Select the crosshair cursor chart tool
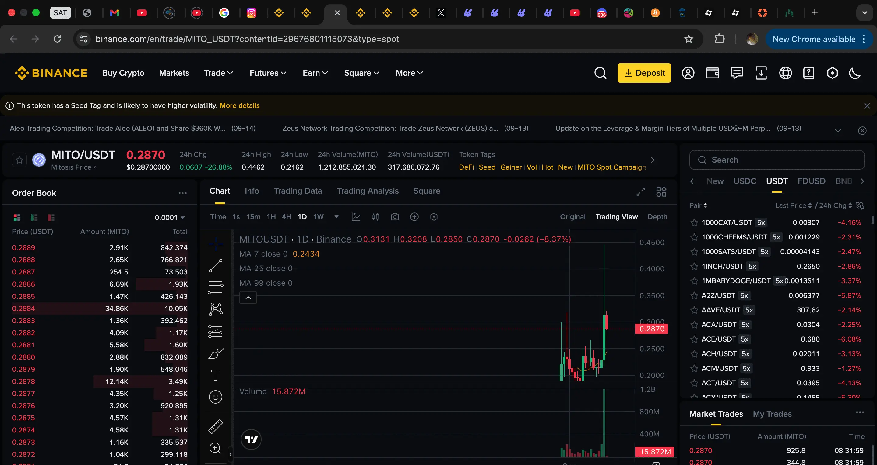The width and height of the screenshot is (877, 465). pyautogui.click(x=216, y=244)
